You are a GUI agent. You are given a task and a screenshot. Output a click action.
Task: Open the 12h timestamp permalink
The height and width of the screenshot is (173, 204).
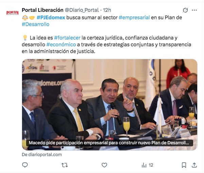107,10
